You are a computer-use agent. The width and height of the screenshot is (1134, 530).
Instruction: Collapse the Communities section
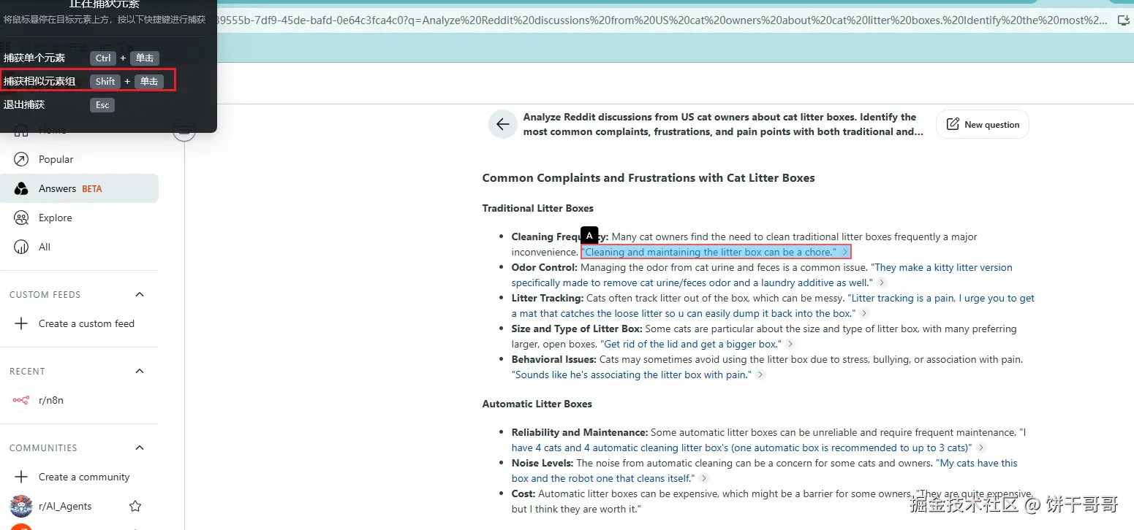pyautogui.click(x=140, y=448)
